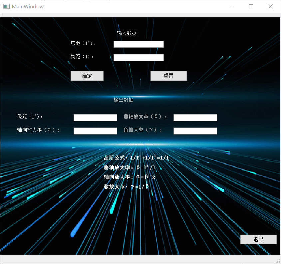Click the formula line γ=1/β
The height and width of the screenshot is (264, 281).
[x=126, y=187]
